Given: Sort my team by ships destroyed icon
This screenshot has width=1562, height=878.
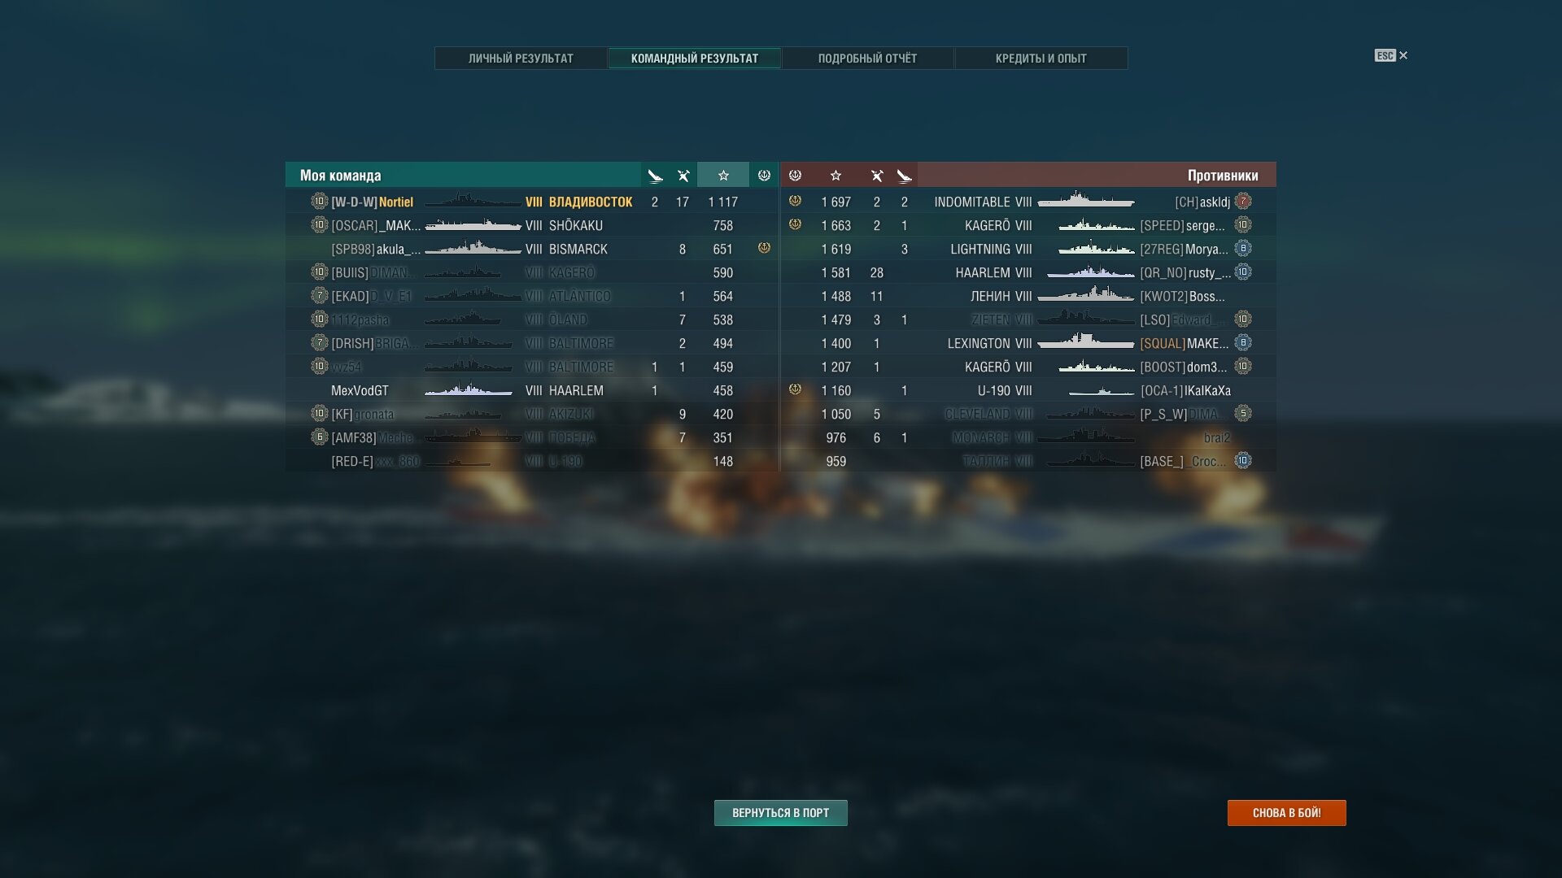Looking at the screenshot, I should coord(683,176).
